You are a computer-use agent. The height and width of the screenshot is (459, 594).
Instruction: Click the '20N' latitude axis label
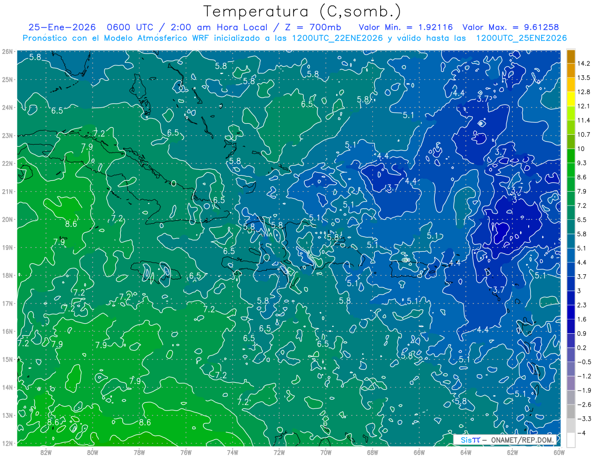7,219
